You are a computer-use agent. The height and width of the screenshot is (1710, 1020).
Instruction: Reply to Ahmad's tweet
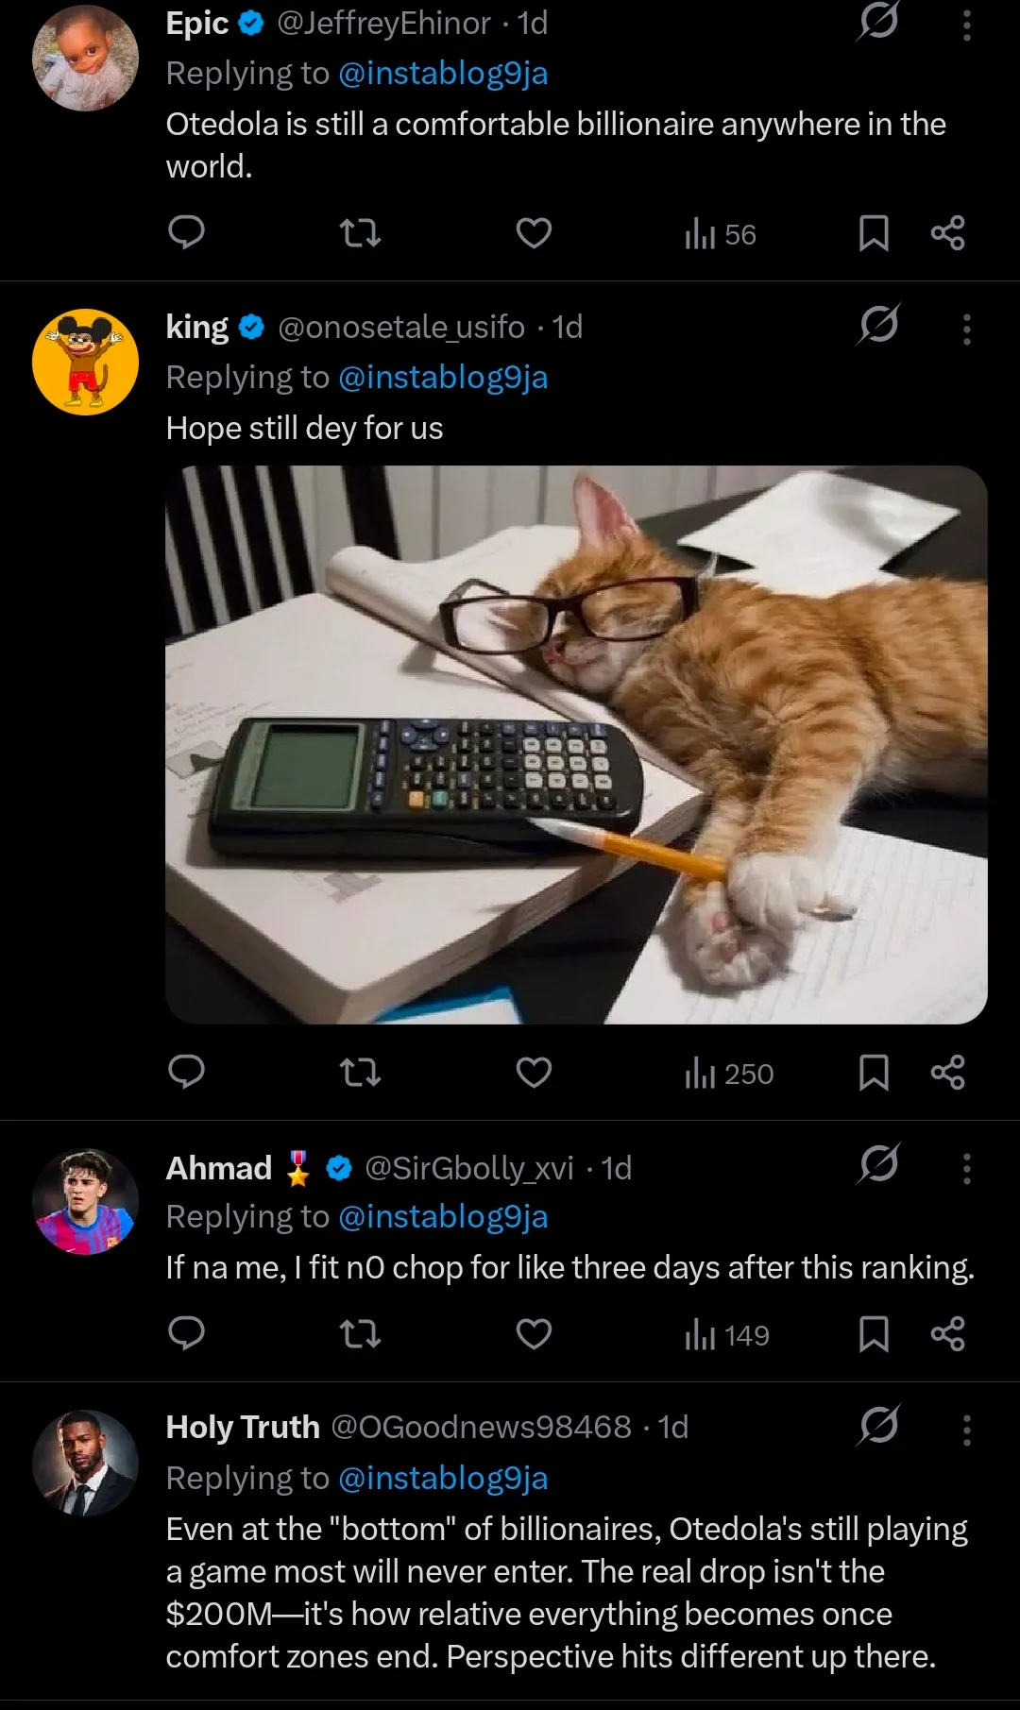pyautogui.click(x=186, y=1333)
